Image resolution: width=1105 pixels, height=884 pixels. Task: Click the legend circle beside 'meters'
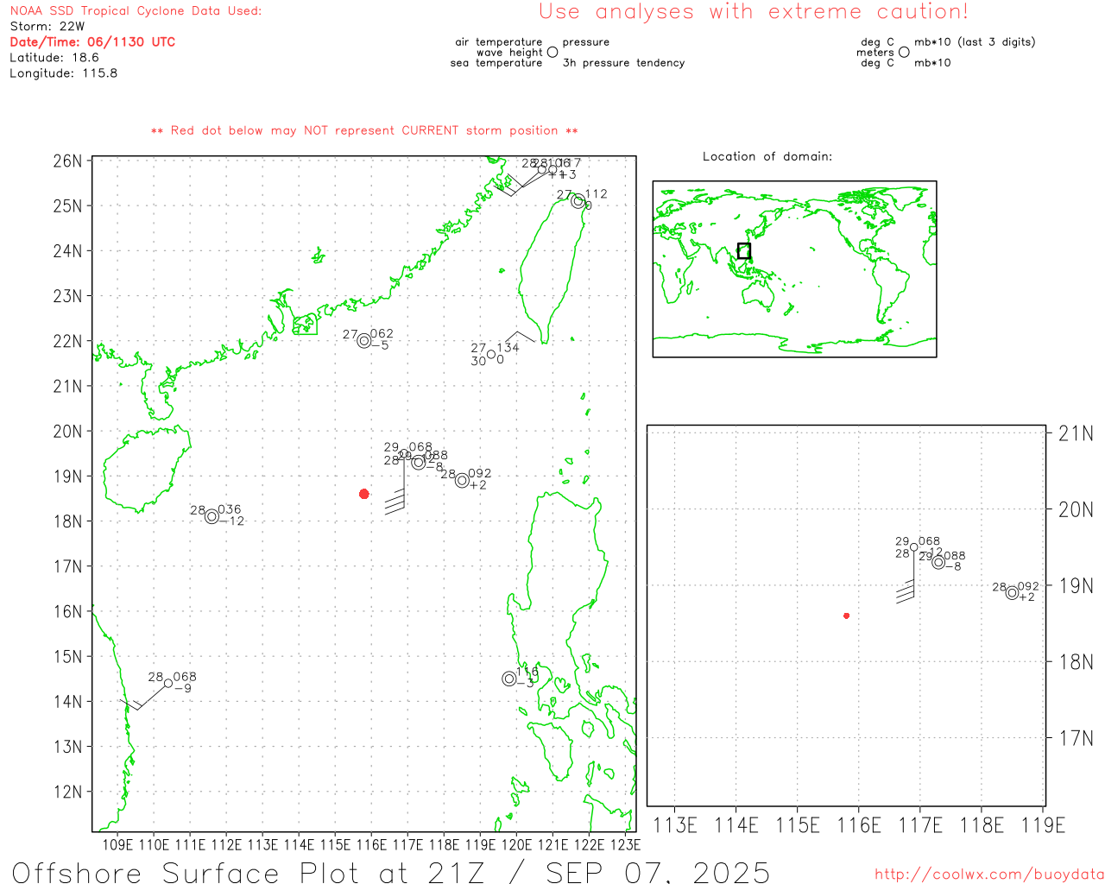click(904, 52)
